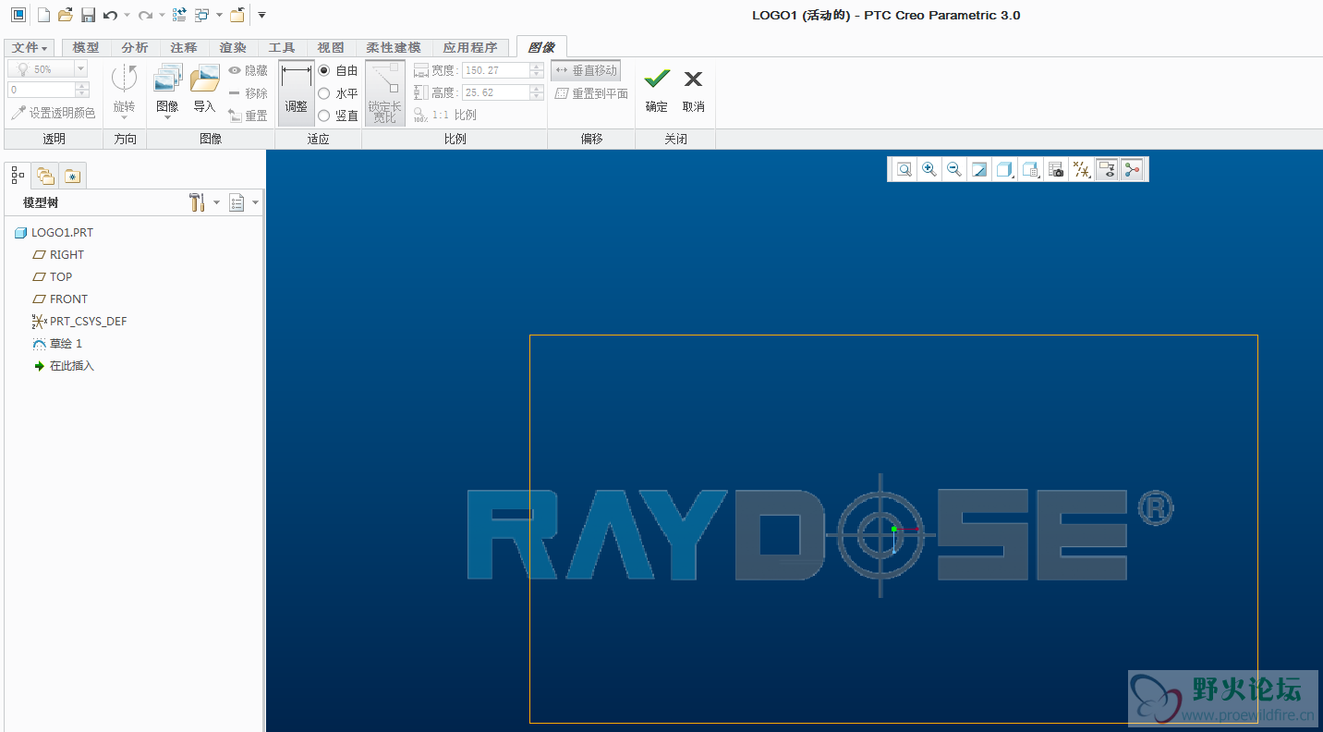
Task: Toggle the Move vertically (垂直移动) button
Action: point(586,70)
